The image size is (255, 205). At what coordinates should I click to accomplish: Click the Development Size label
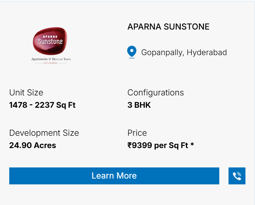[x=44, y=133]
